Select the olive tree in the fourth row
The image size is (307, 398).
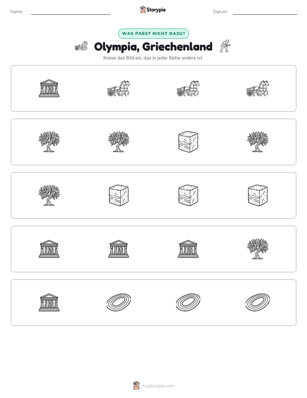tap(258, 249)
